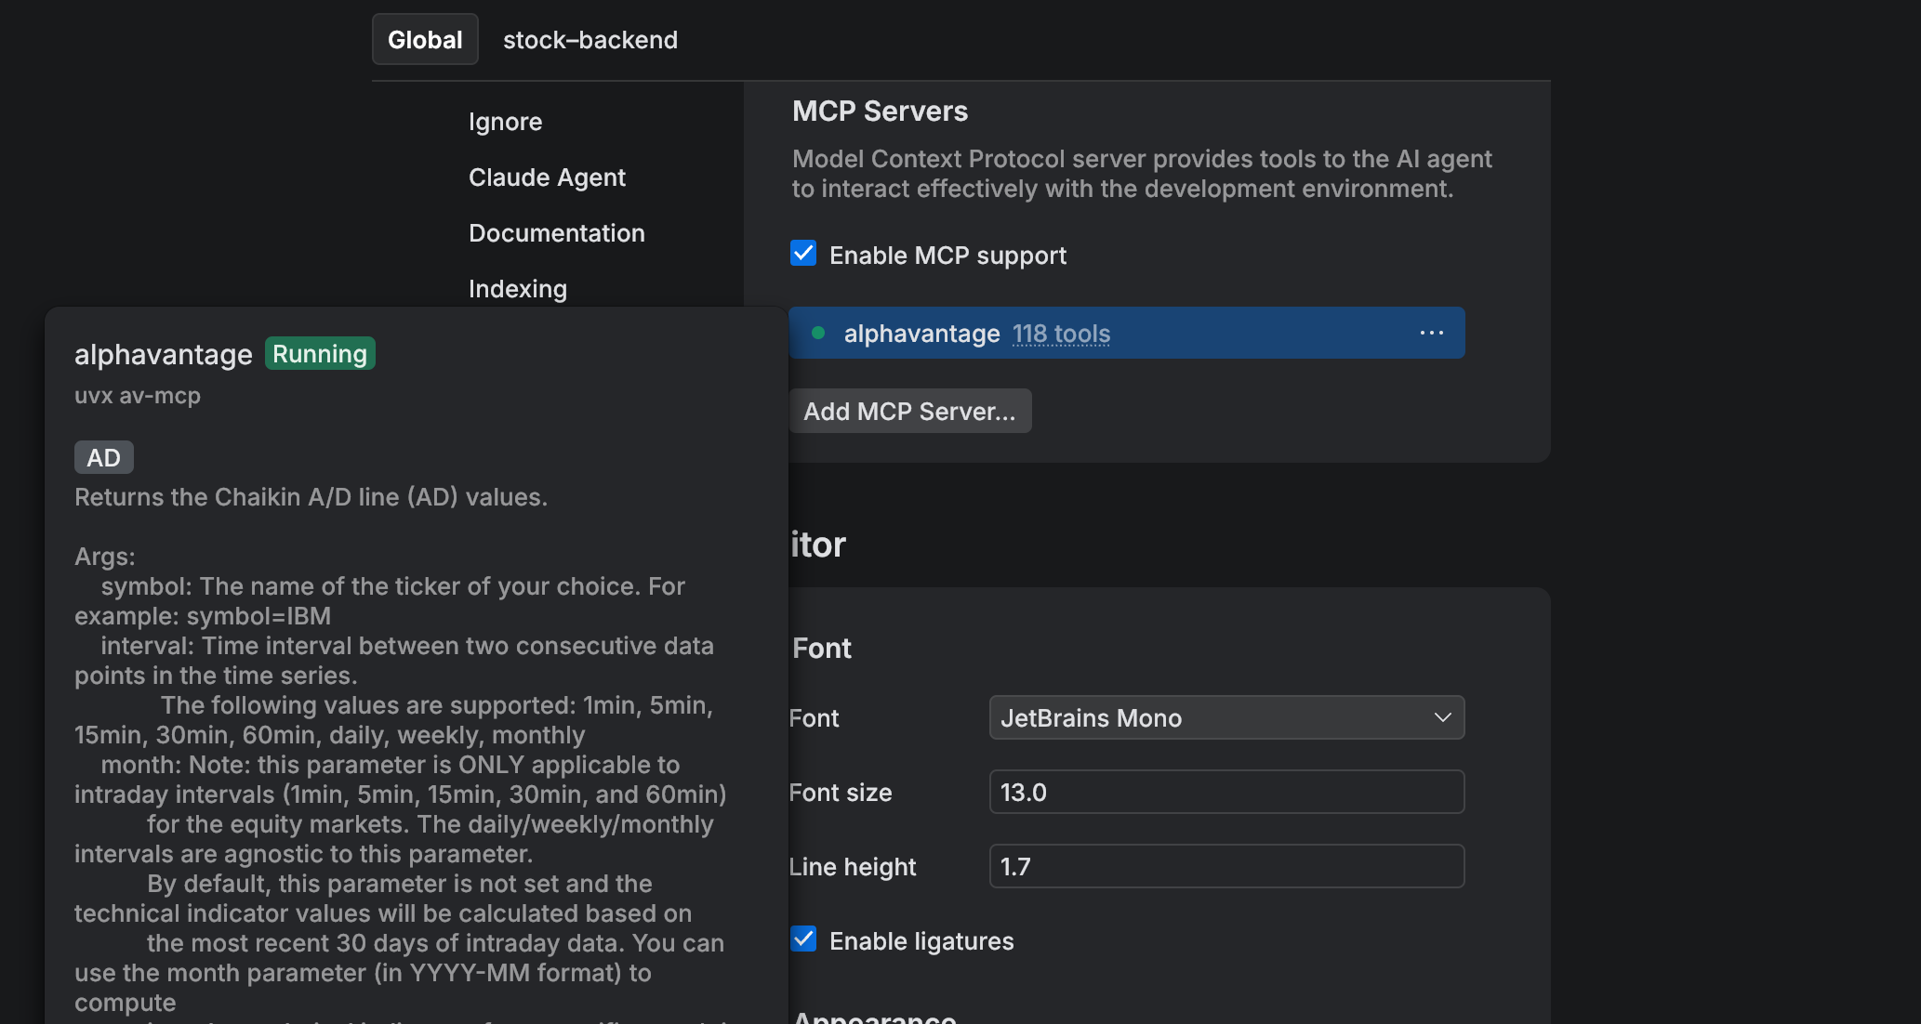Uncheck Enable MCP support checkbox
This screenshot has height=1024, width=1921.
click(x=803, y=254)
